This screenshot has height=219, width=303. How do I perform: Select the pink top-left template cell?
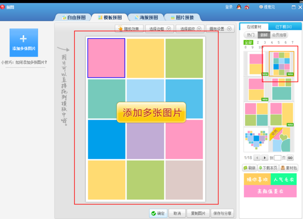coord(106,58)
